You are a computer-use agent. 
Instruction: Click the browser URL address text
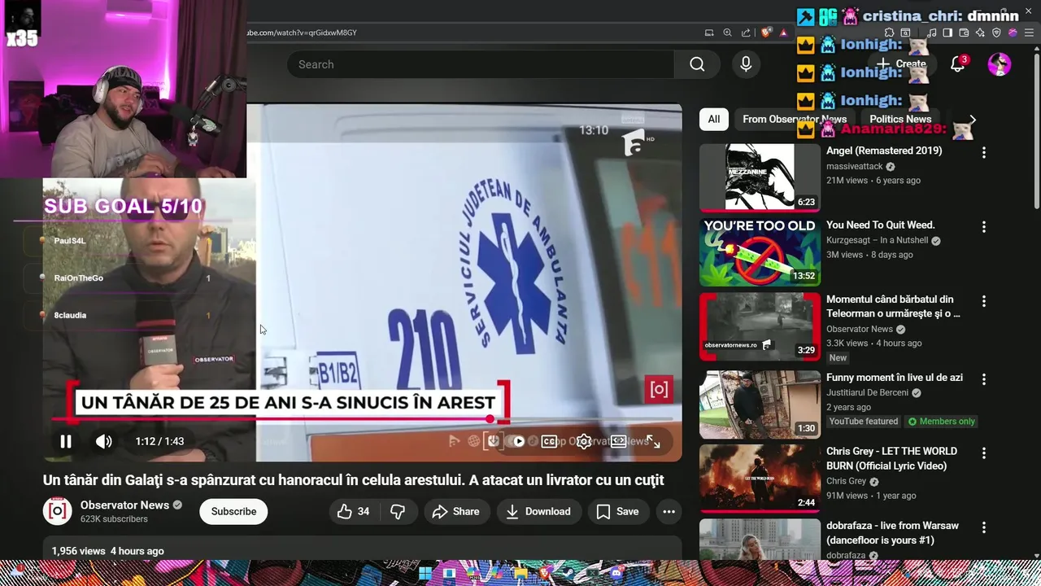pyautogui.click(x=302, y=33)
